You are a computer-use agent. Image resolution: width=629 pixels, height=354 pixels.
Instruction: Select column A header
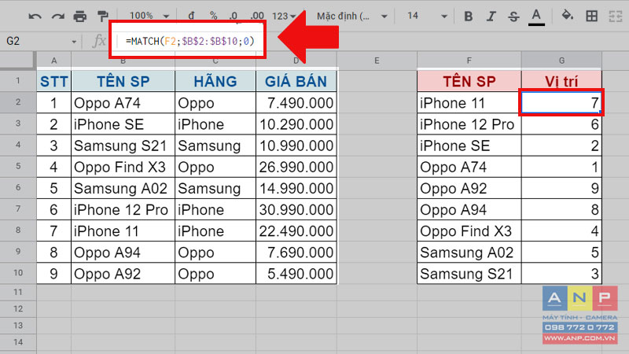[x=53, y=61]
